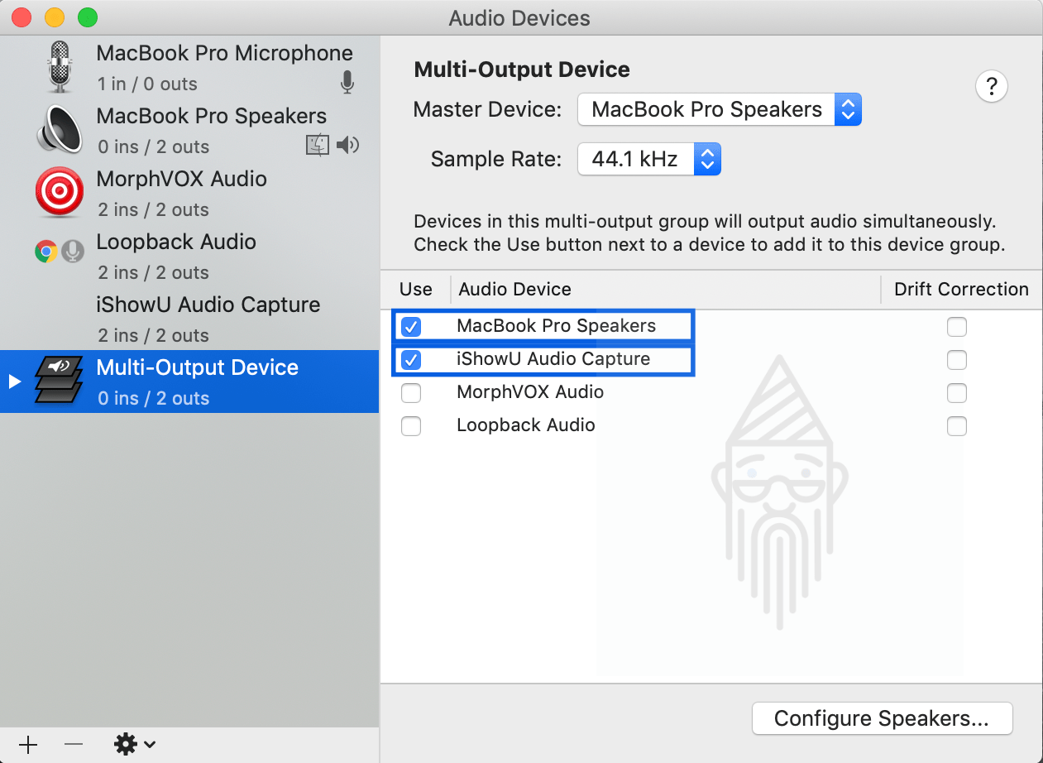1043x763 pixels.
Task: Click the plus icon to add device
Action: pos(28,745)
